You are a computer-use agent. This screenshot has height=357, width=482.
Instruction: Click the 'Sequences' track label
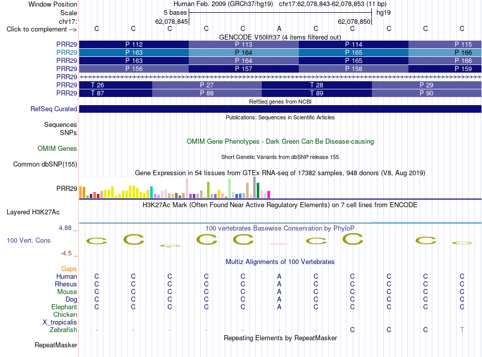60,124
